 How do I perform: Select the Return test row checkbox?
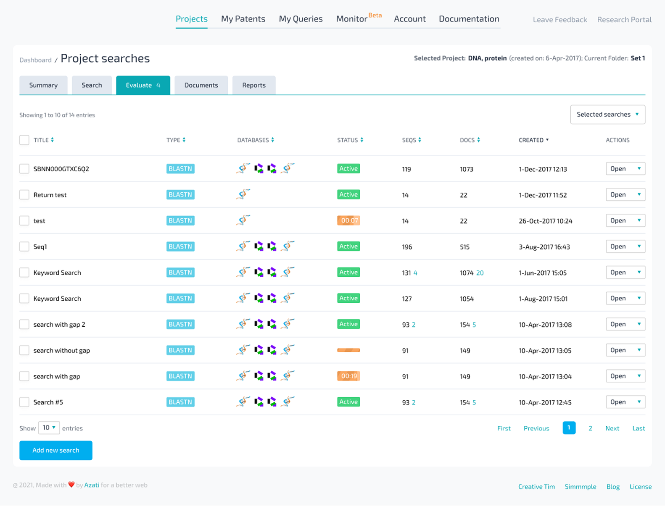(x=24, y=195)
